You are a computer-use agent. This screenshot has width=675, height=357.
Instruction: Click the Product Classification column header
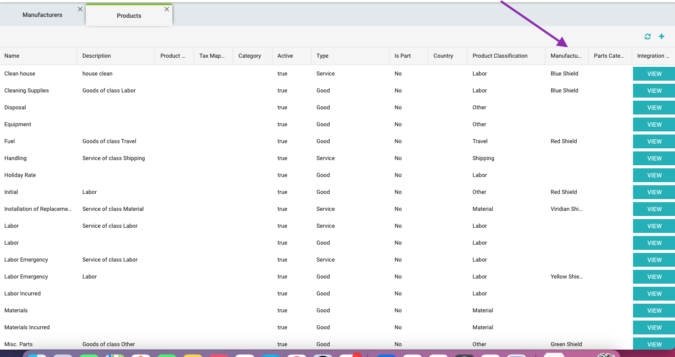[500, 56]
